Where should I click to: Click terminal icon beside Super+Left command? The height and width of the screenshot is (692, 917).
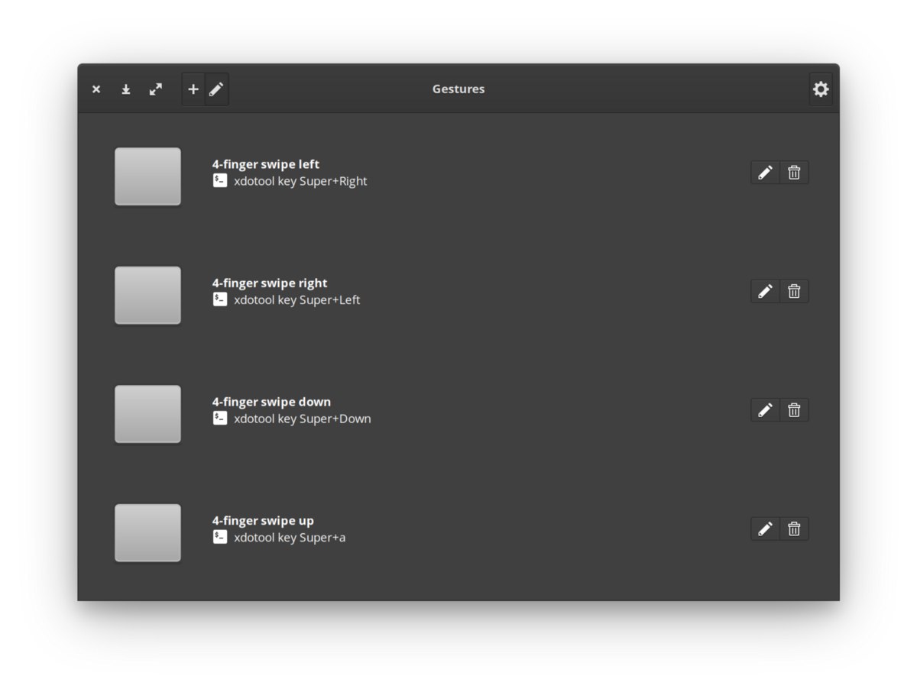pos(220,299)
